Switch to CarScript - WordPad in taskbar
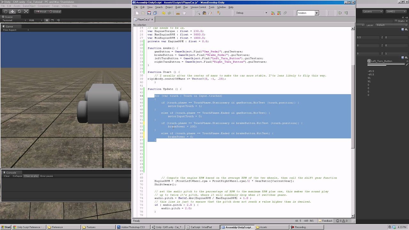 203,227
